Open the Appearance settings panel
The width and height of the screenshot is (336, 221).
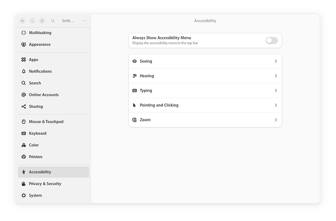tap(39, 45)
